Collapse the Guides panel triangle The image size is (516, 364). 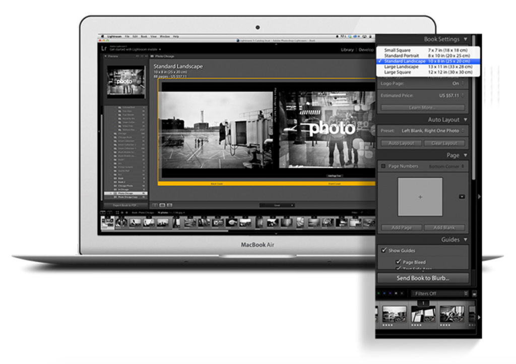click(x=465, y=240)
